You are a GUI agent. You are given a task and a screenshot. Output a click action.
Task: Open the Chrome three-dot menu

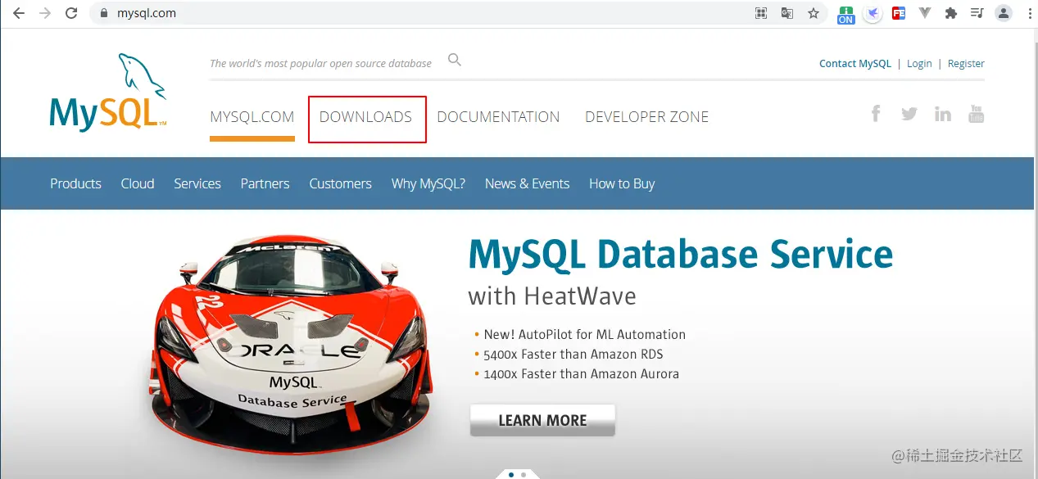point(1029,13)
